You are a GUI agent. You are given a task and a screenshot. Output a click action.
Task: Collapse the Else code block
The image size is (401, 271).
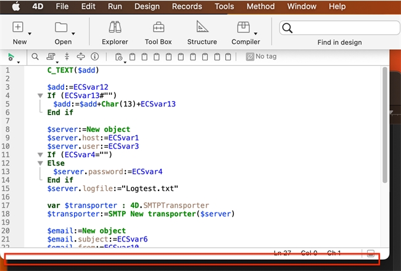click(x=40, y=163)
